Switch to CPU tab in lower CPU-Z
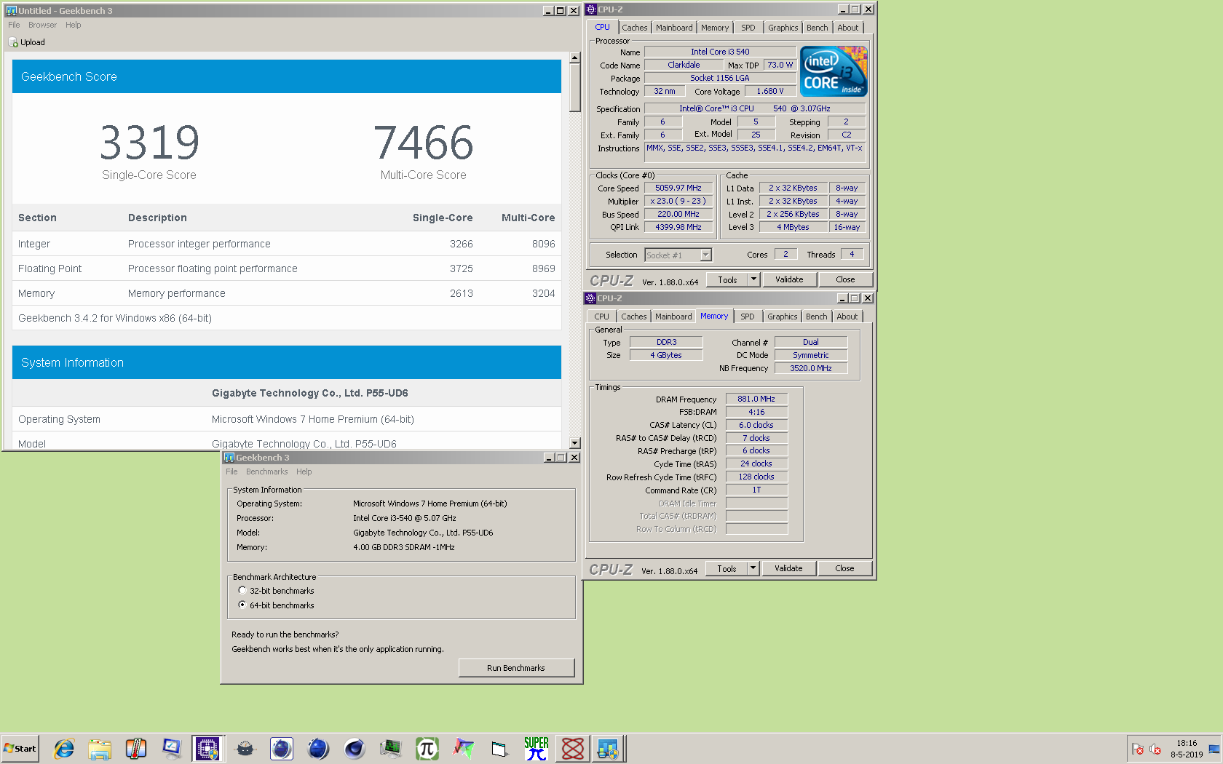1223x764 pixels. [x=601, y=317]
